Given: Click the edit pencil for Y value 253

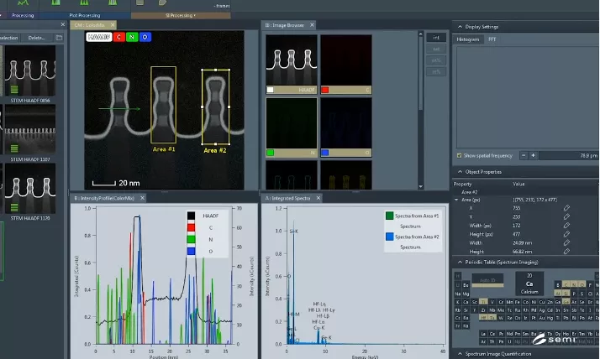Looking at the screenshot, I should click(x=566, y=216).
